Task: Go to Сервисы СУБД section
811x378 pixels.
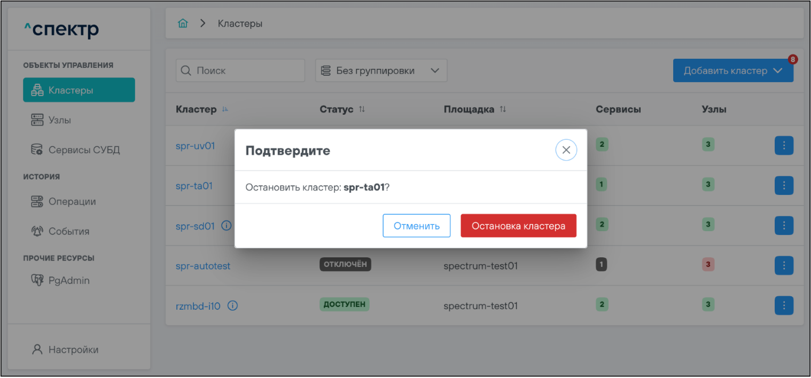Action: click(84, 150)
